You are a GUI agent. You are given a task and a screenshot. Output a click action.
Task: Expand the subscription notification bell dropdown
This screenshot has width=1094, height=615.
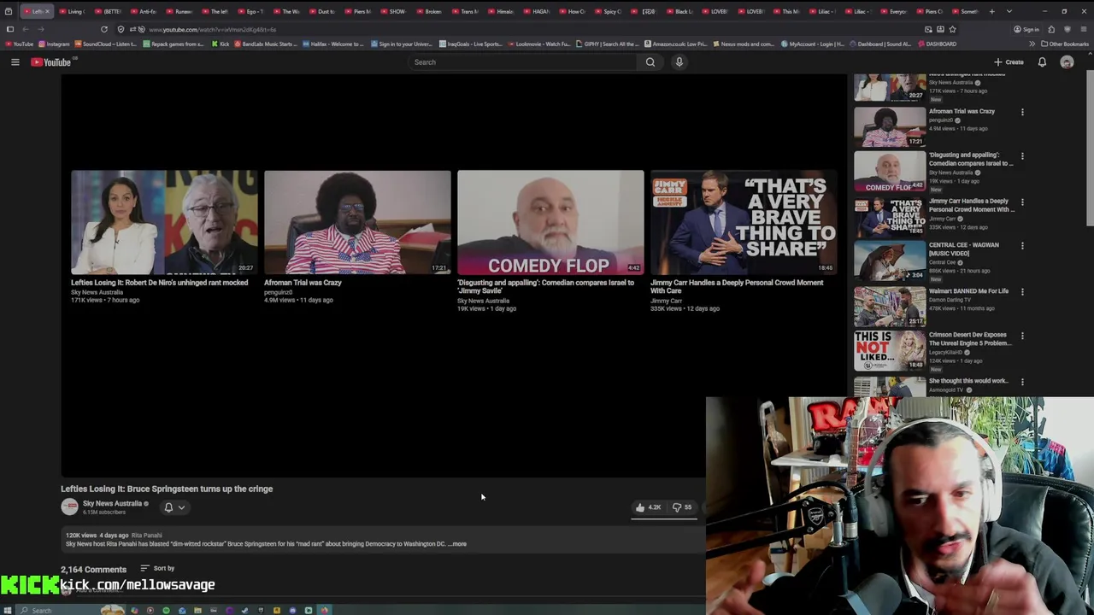click(174, 507)
